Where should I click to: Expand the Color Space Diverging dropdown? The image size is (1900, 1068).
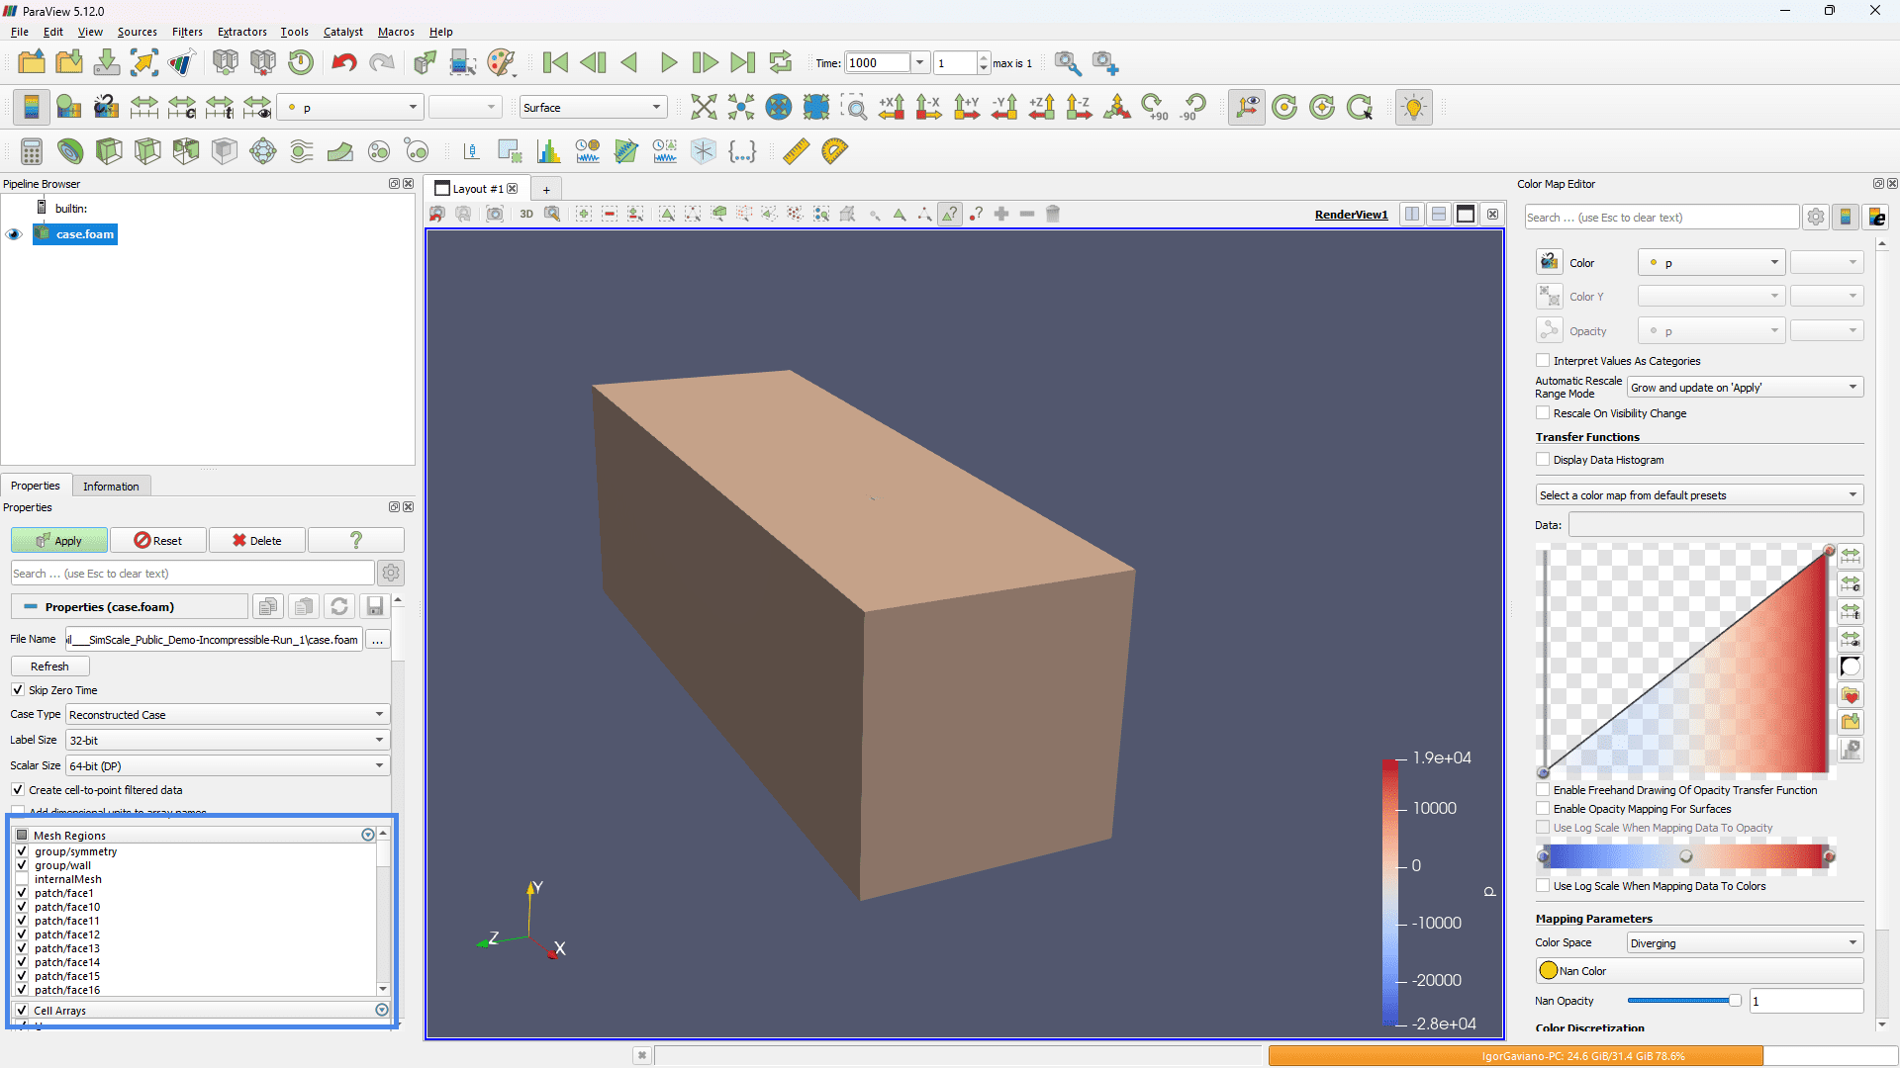tap(1745, 943)
